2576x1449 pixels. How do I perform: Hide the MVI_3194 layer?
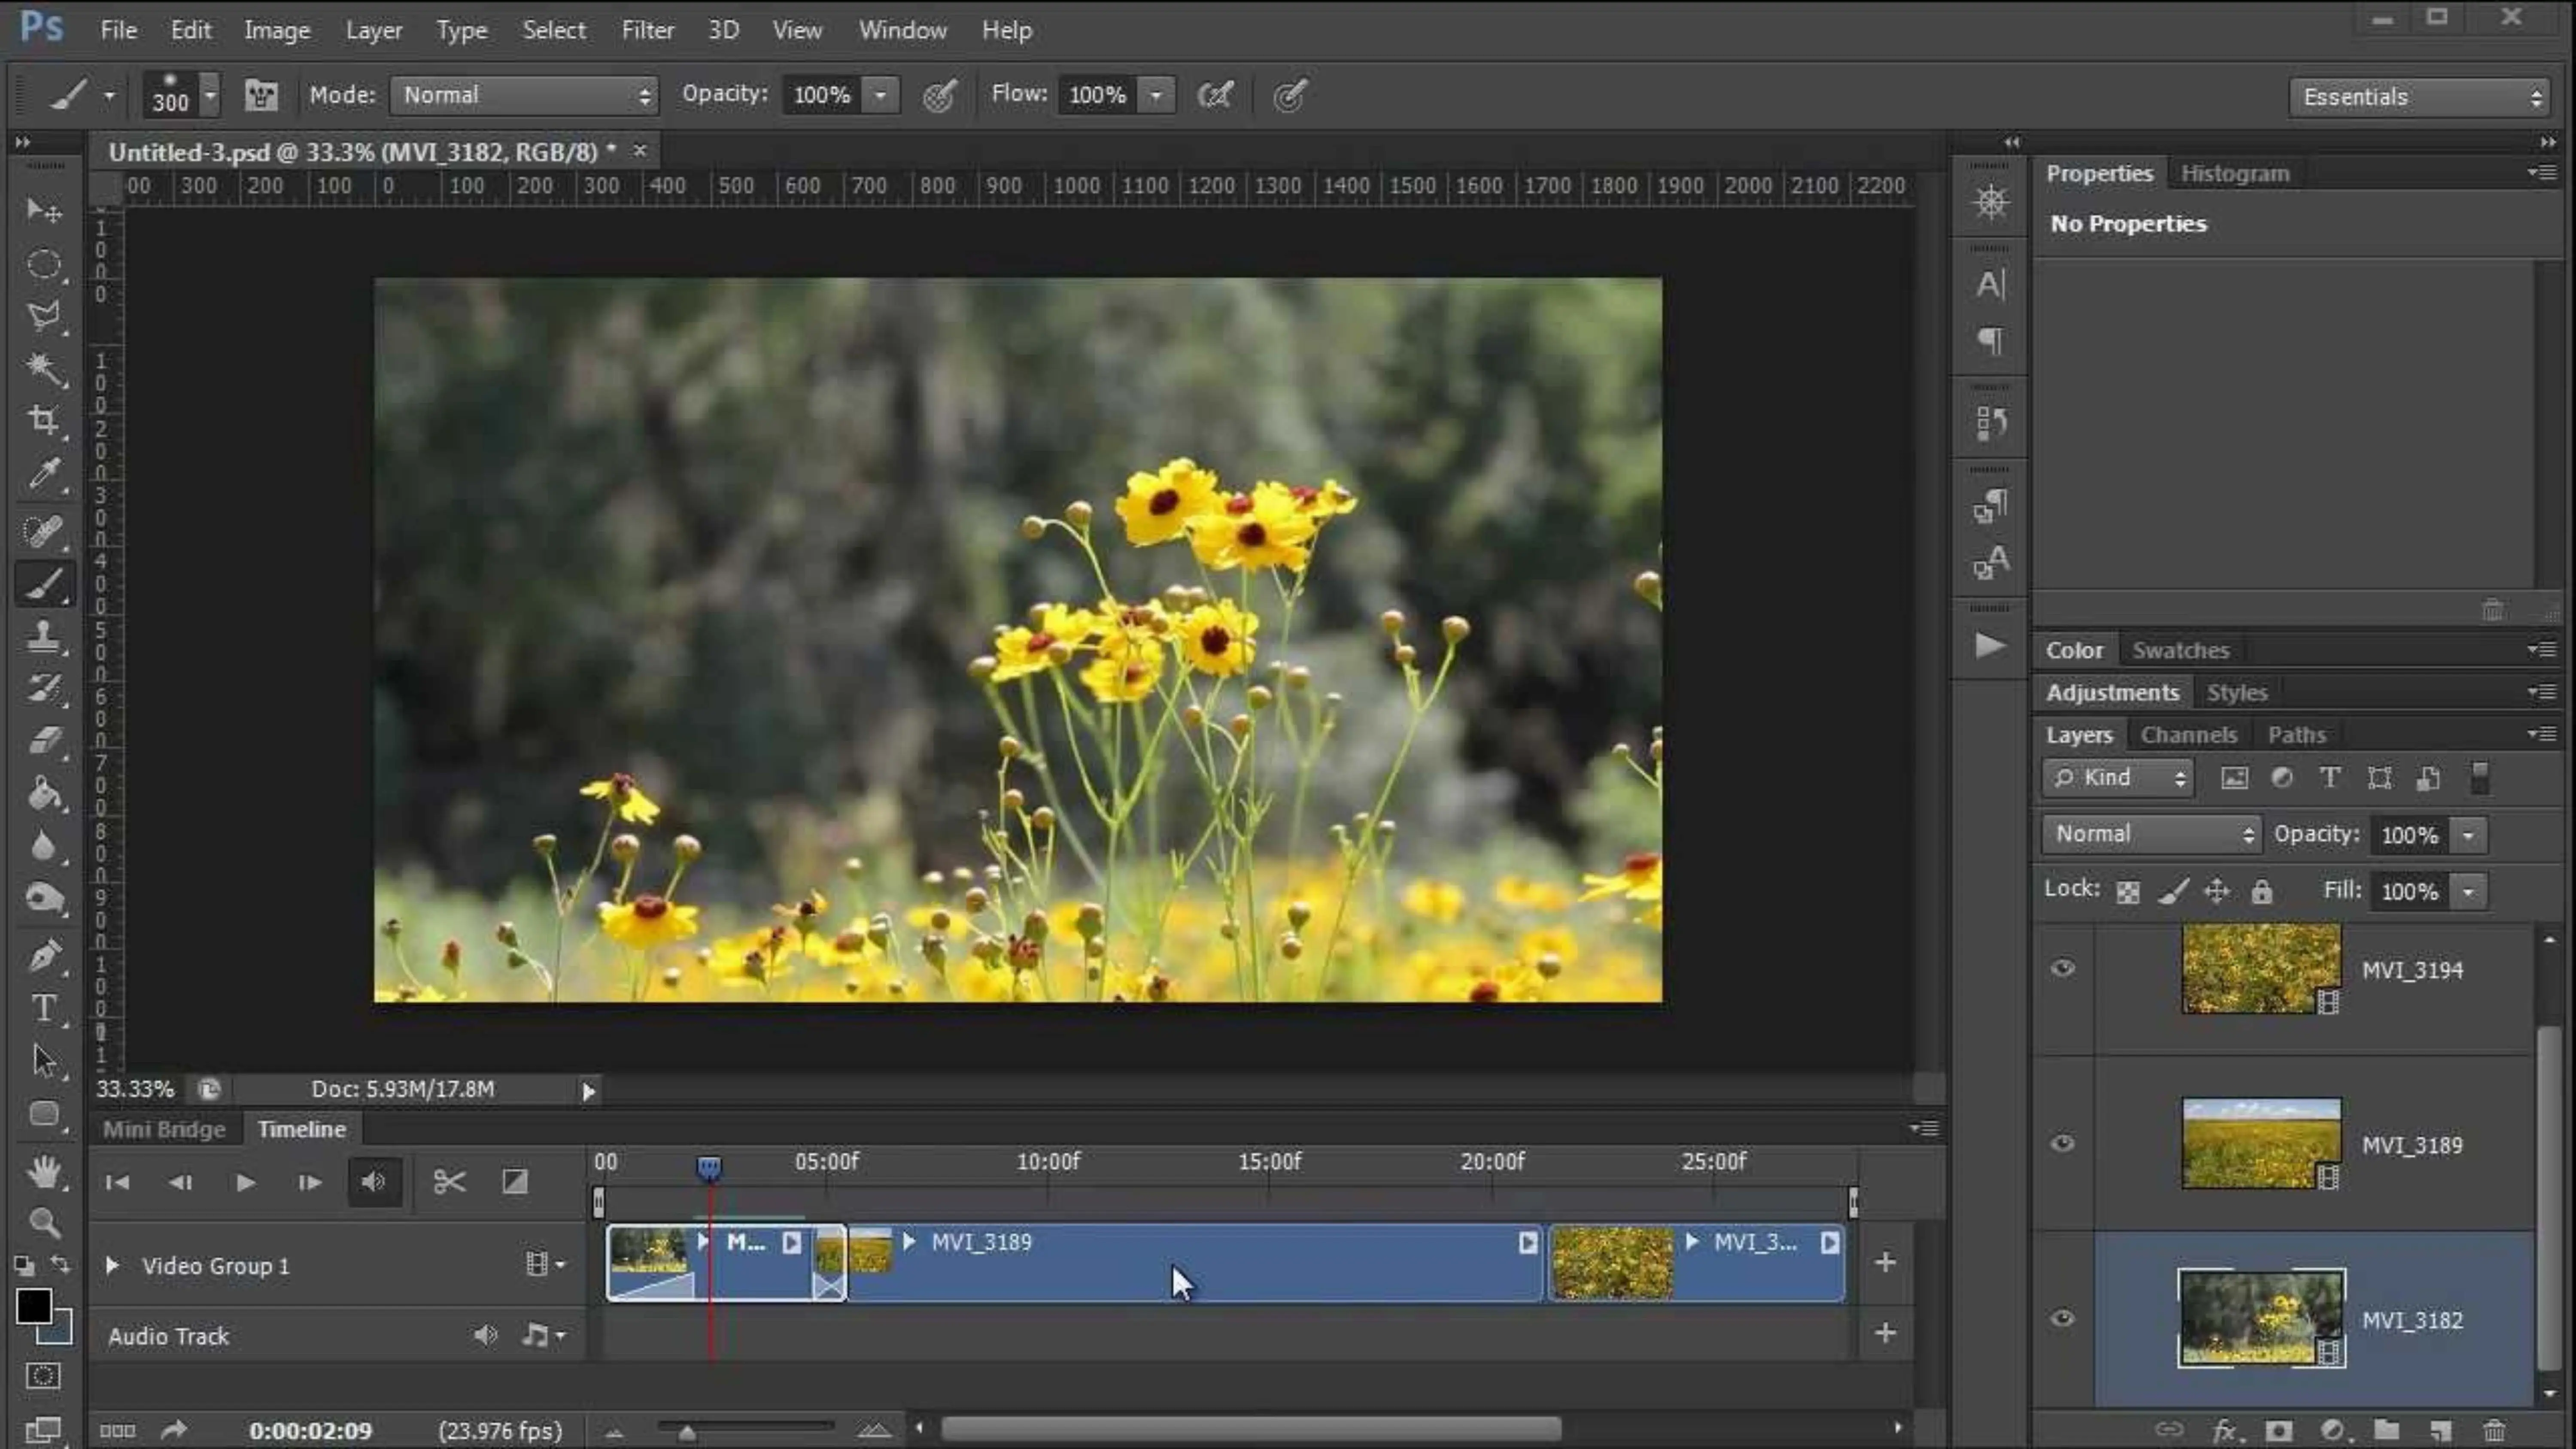2062,968
